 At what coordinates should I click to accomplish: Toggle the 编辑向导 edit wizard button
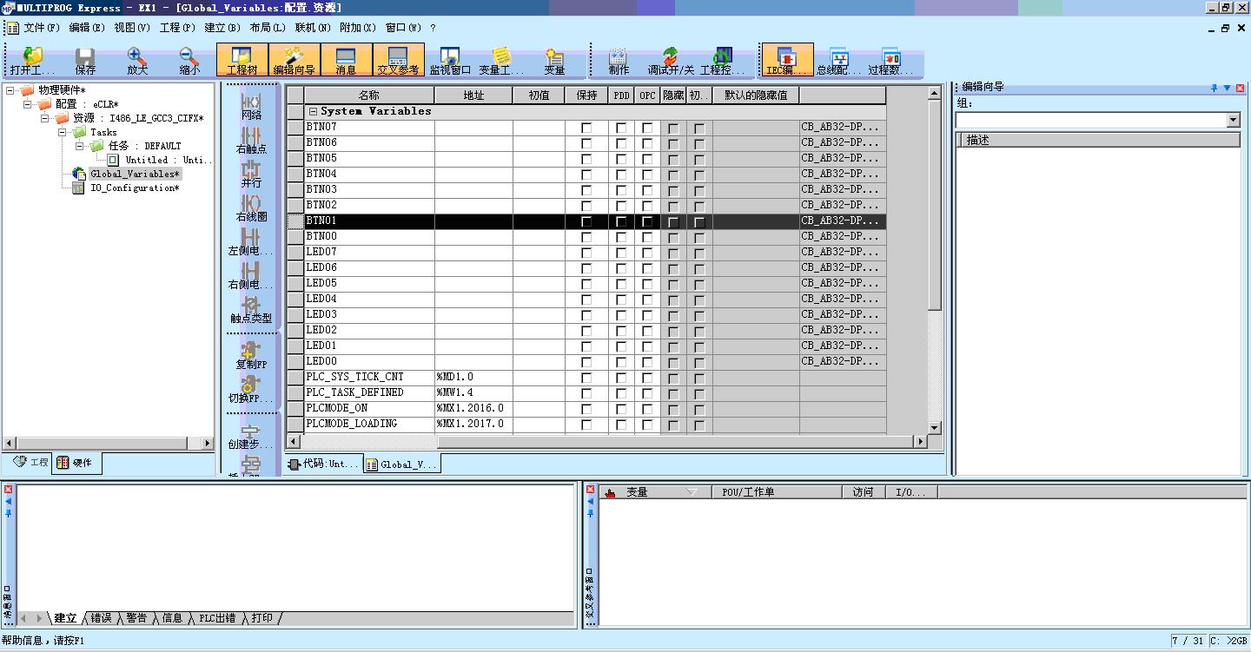[x=295, y=61]
